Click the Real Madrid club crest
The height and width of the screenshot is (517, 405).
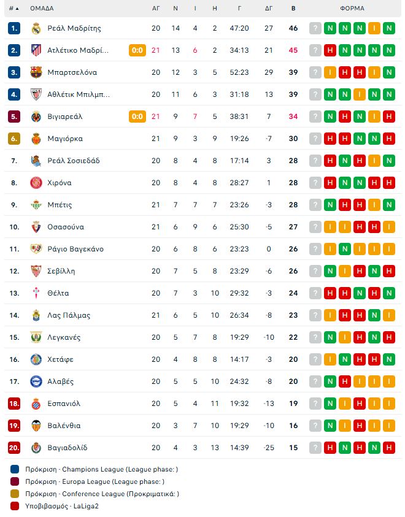coord(36,28)
